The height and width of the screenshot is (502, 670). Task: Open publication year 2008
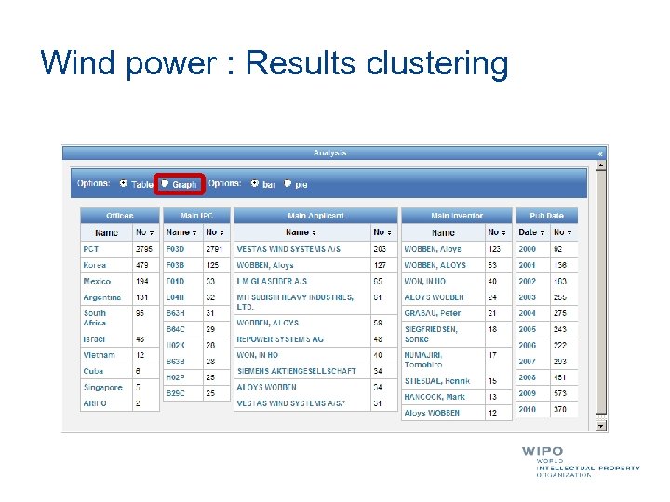click(x=527, y=377)
